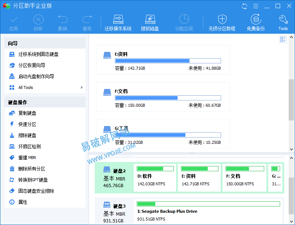
Task: Open the hamburger menu in title bar
Action: click(x=256, y=6)
